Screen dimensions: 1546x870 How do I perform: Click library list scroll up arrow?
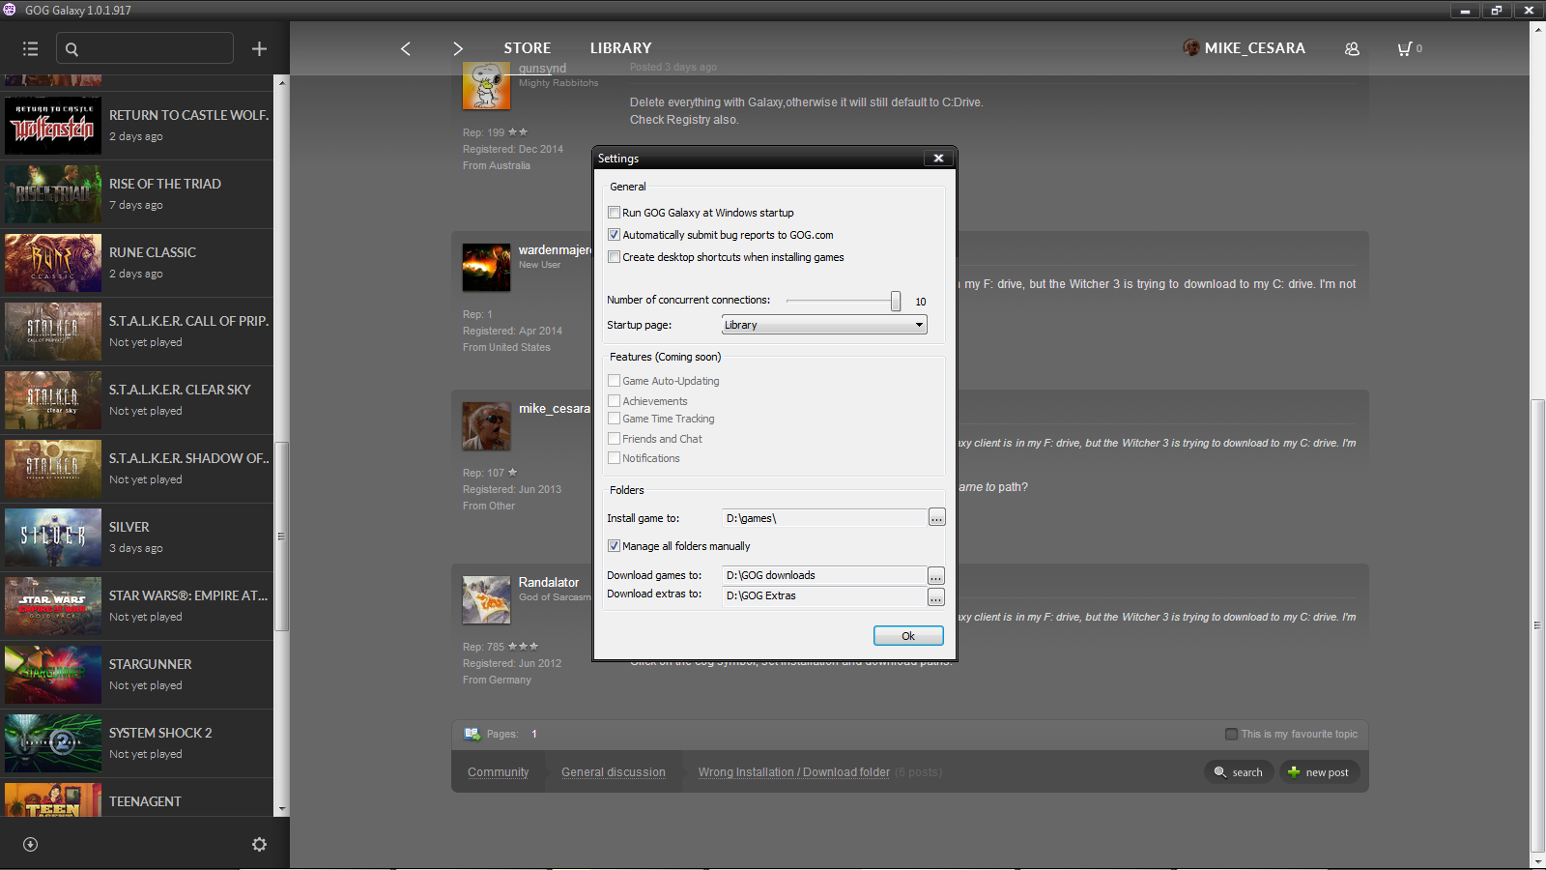282,82
